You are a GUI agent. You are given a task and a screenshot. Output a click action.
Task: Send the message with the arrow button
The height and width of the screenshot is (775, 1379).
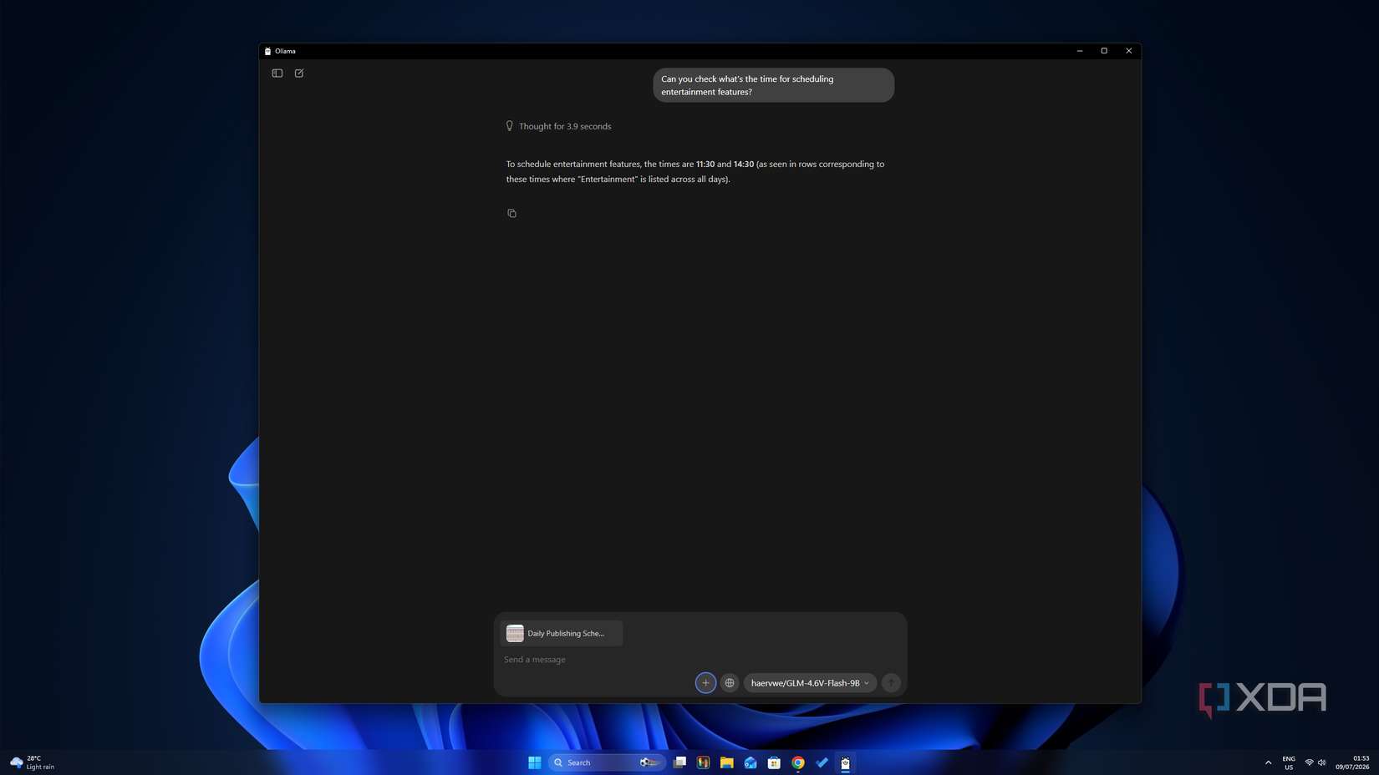pyautogui.click(x=891, y=683)
